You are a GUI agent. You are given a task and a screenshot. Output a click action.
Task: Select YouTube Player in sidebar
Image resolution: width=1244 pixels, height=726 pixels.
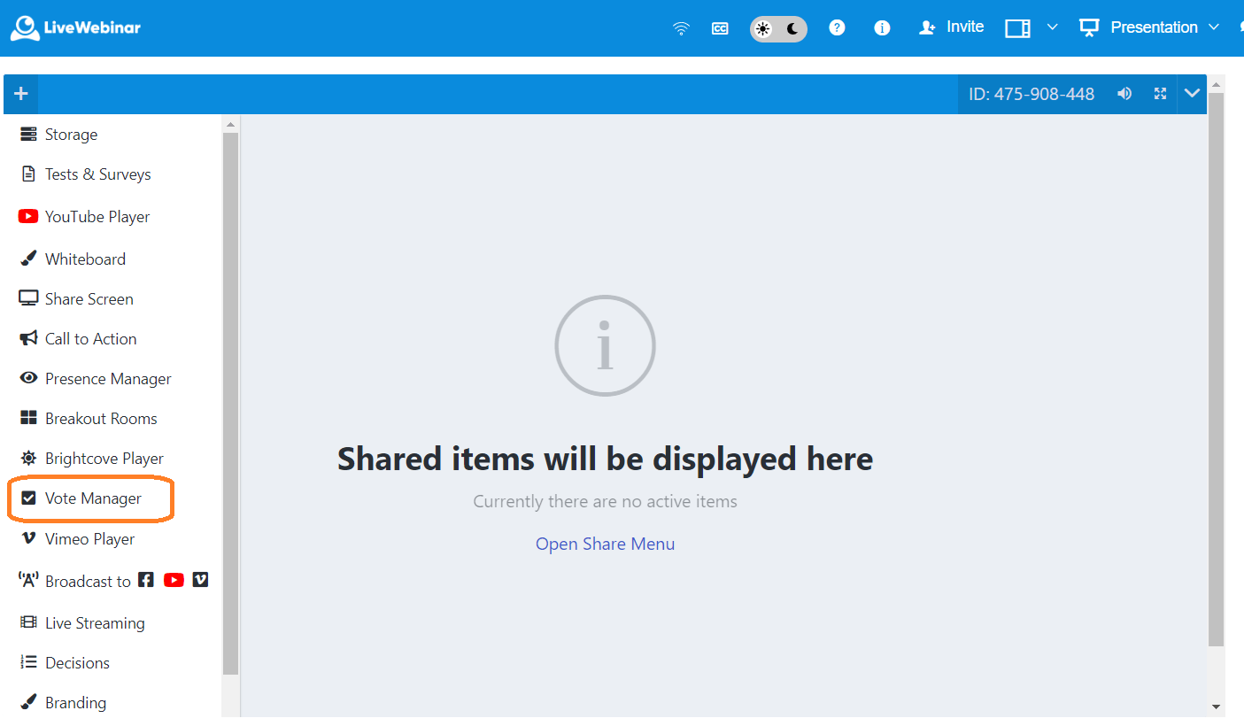(x=97, y=217)
